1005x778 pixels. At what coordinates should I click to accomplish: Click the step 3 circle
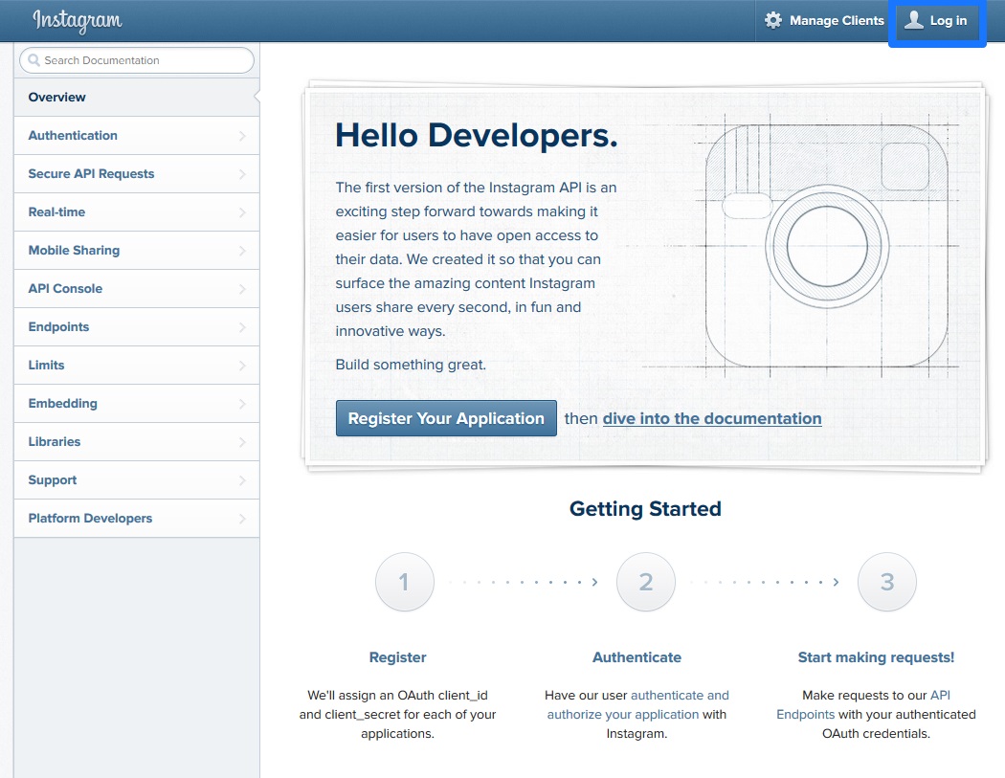point(887,582)
